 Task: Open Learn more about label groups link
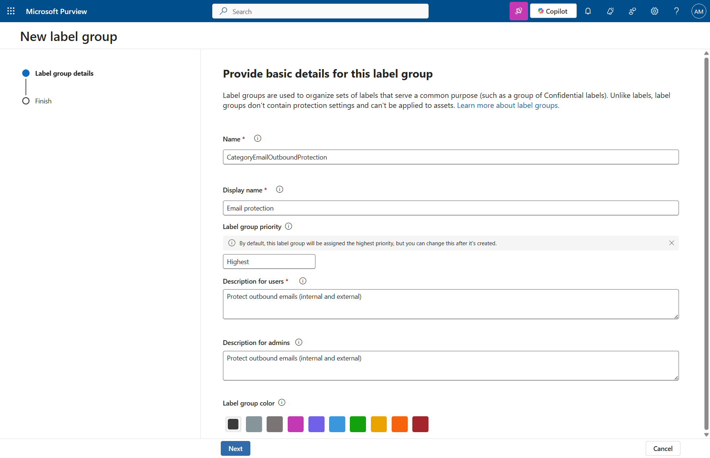tap(508, 106)
